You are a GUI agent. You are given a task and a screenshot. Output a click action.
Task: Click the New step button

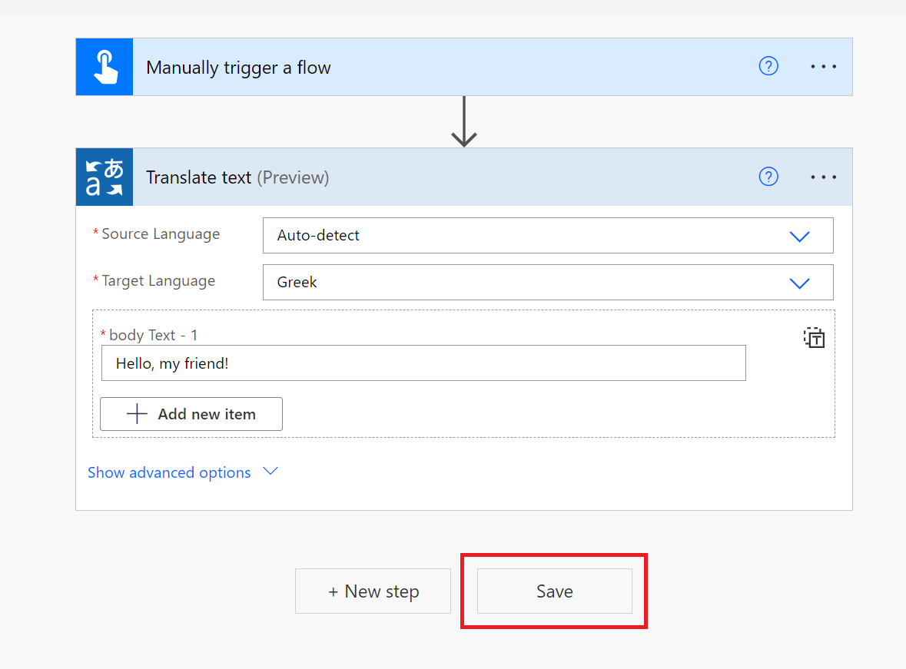click(373, 591)
